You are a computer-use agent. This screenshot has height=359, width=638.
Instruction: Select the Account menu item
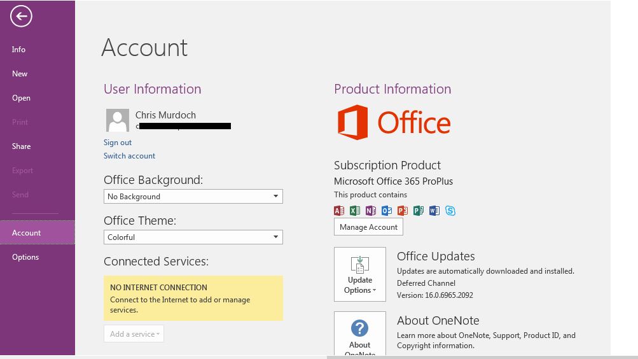pos(38,232)
